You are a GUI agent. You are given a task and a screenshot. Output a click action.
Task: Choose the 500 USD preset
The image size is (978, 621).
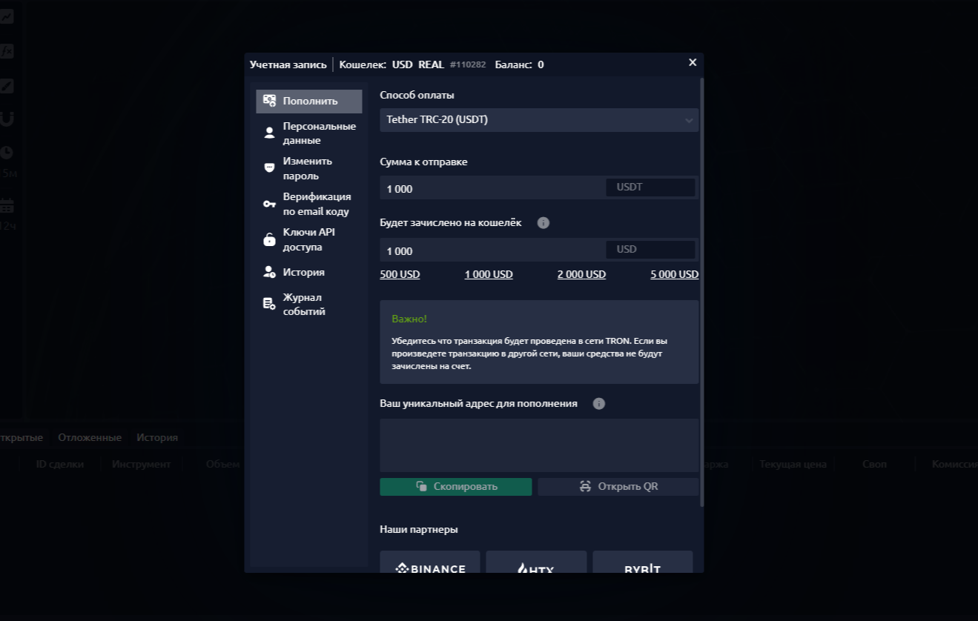tap(400, 274)
